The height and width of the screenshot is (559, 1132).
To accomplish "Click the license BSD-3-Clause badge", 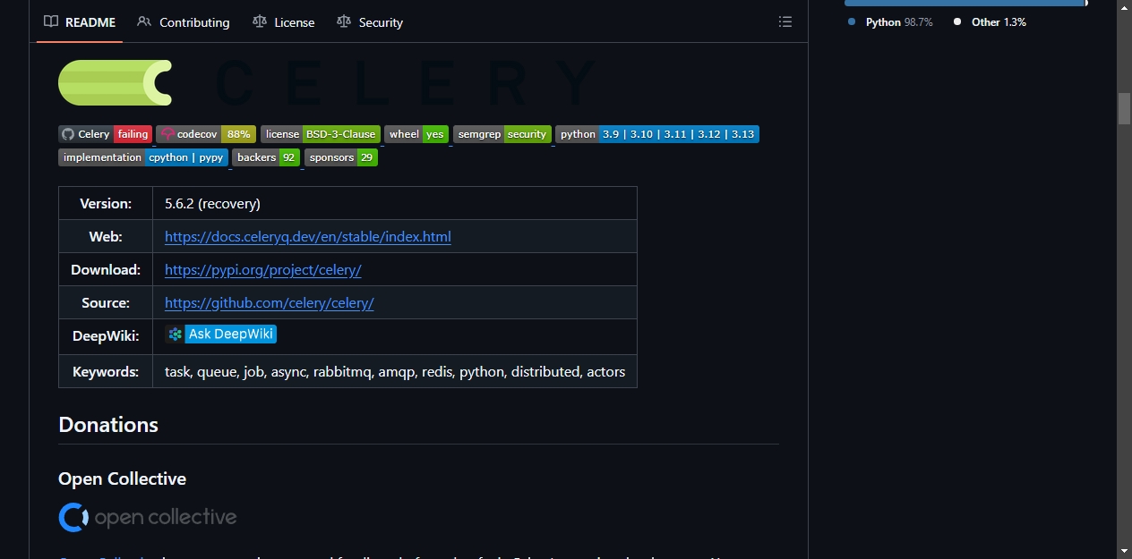I will [321, 134].
